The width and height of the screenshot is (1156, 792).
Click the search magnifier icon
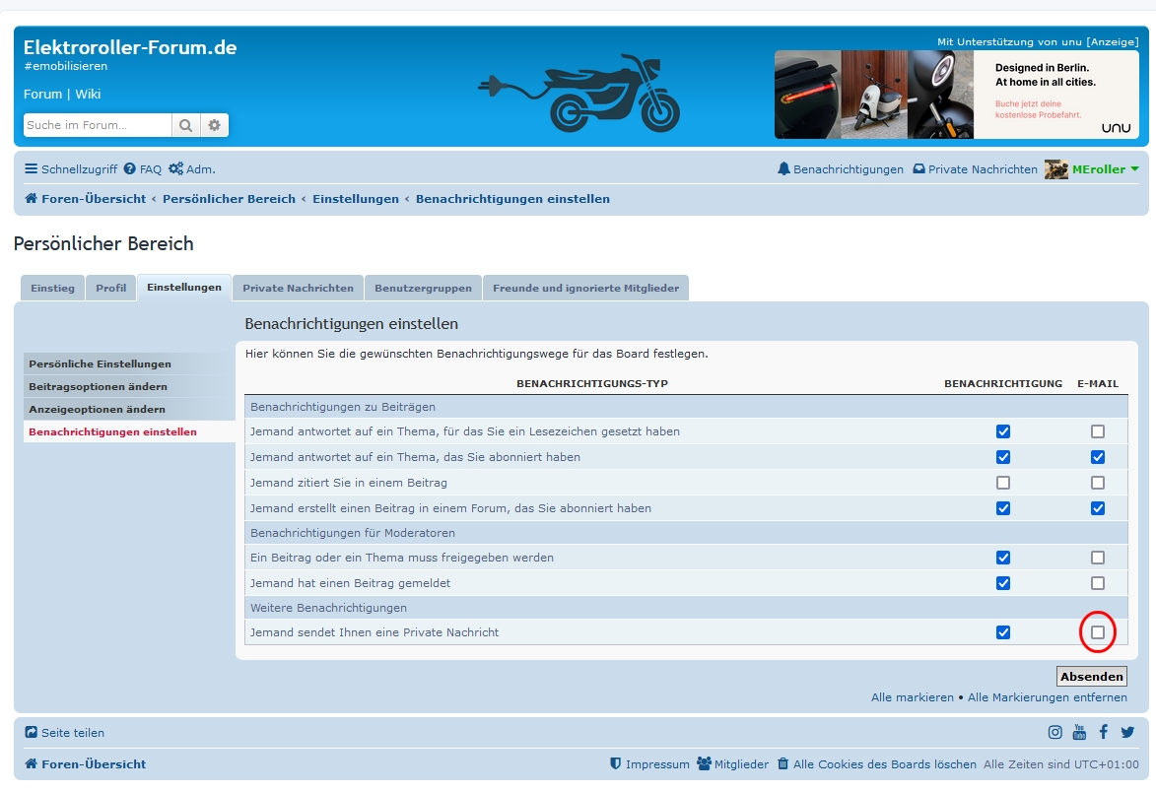(x=185, y=125)
